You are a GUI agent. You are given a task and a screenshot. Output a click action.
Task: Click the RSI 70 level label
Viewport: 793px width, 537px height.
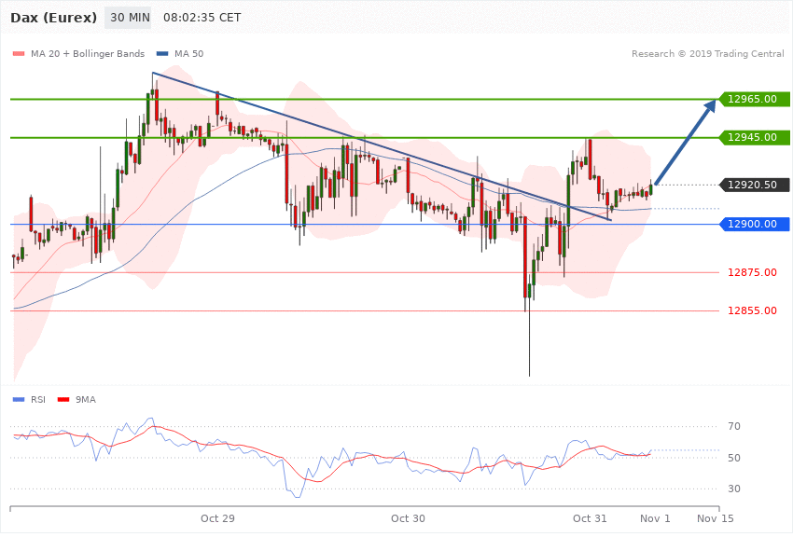coord(734,426)
